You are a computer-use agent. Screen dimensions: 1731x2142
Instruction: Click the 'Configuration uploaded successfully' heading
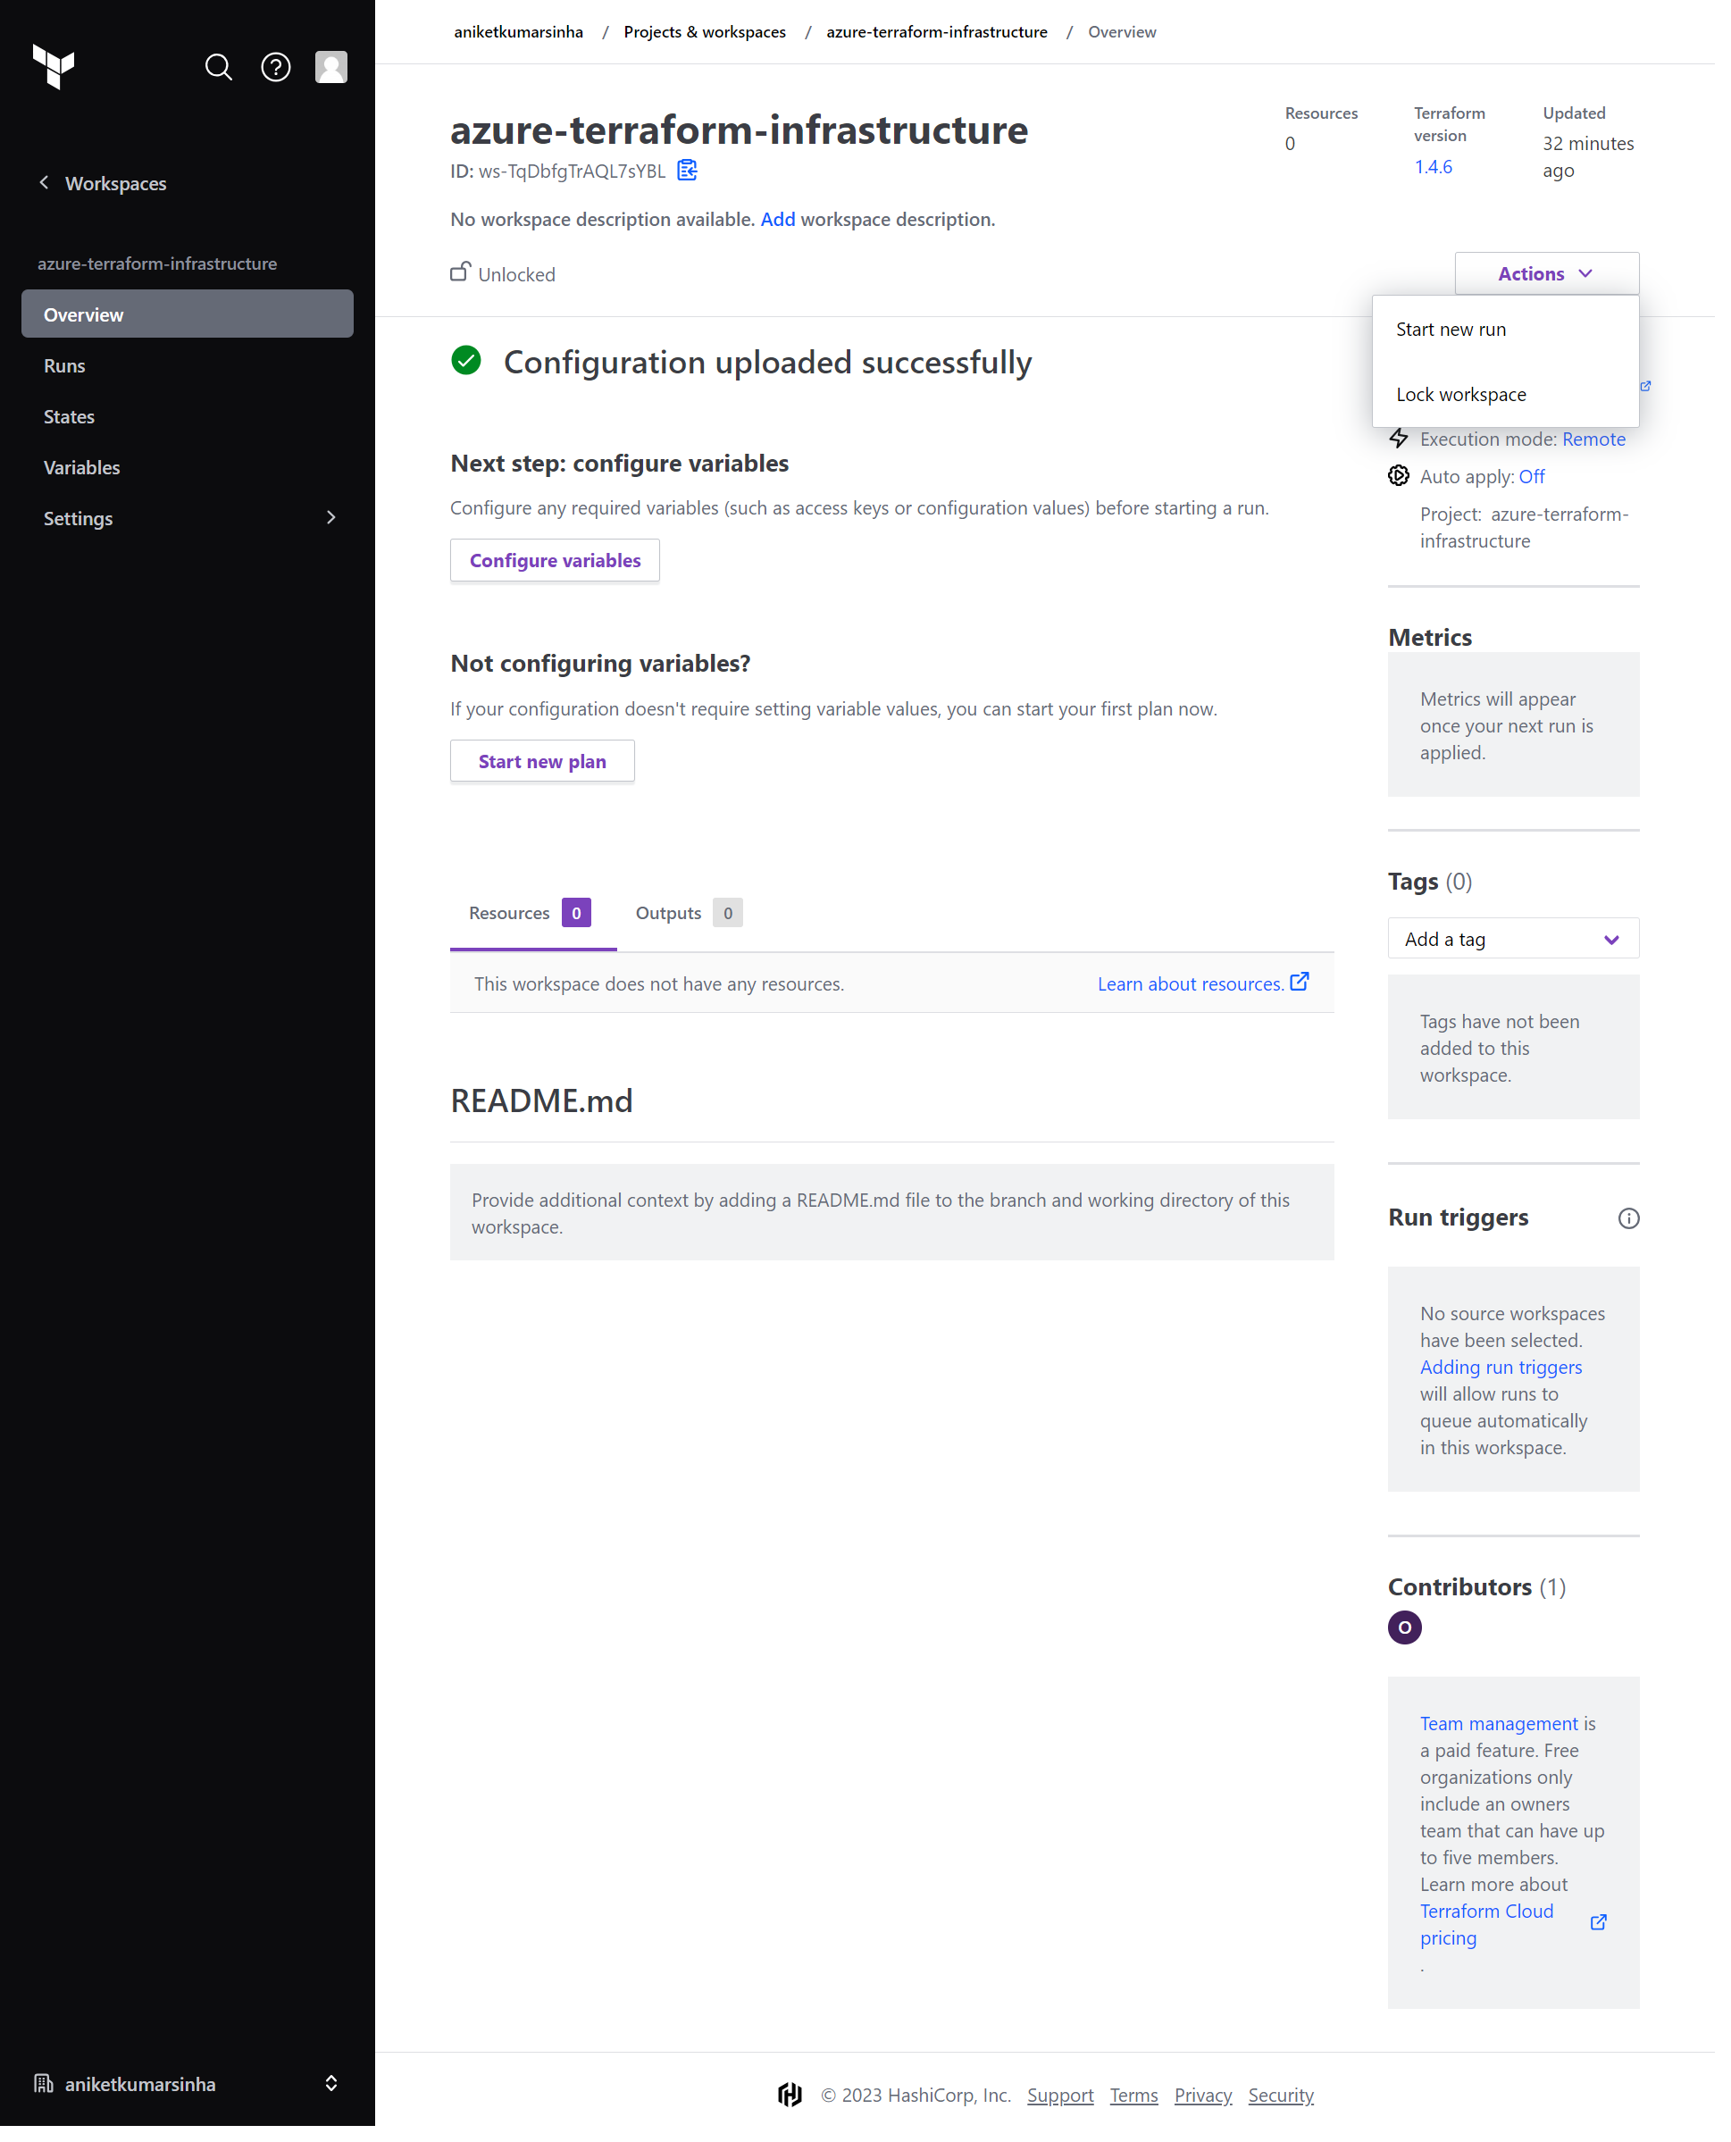pos(774,365)
